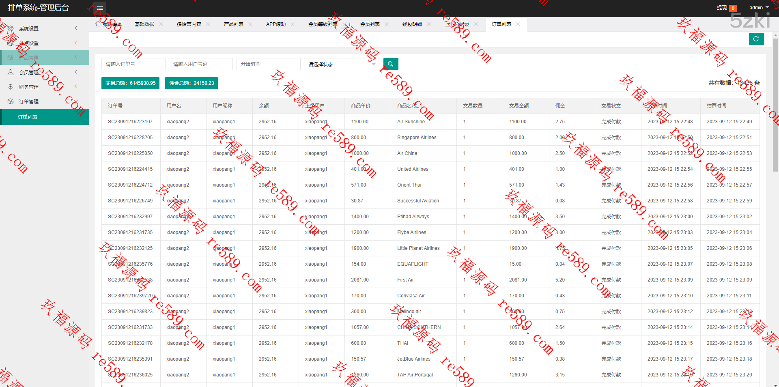Click the 交易总额 green badge
Image resolution: width=779 pixels, height=387 pixels.
pyautogui.click(x=130, y=83)
